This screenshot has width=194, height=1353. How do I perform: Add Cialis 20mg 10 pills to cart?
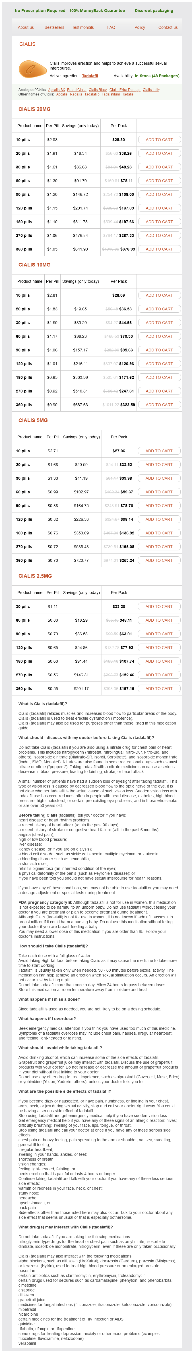[x=159, y=140]
